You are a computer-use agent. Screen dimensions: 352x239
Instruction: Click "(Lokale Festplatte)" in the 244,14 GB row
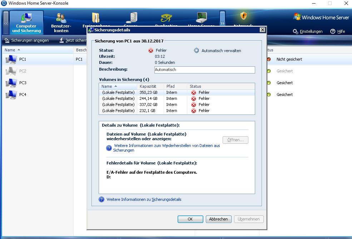click(x=118, y=98)
